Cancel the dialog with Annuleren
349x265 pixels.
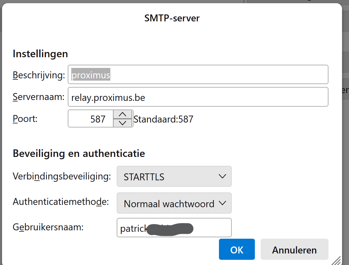pyautogui.click(x=294, y=249)
